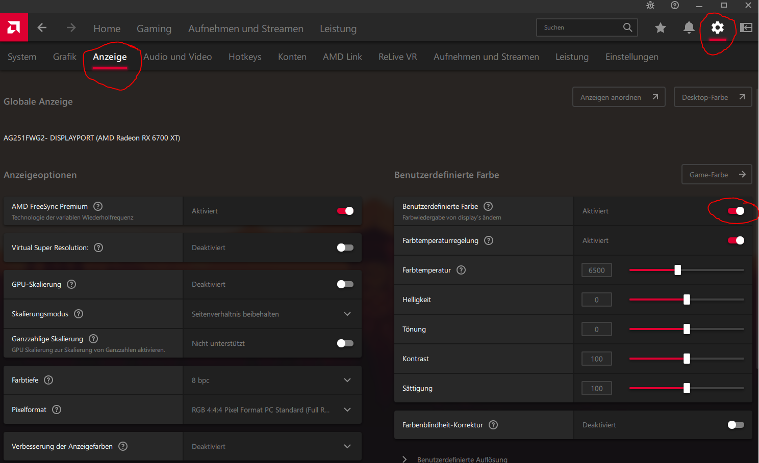
Task: Select the ReLive VR tab
Action: (x=398, y=57)
